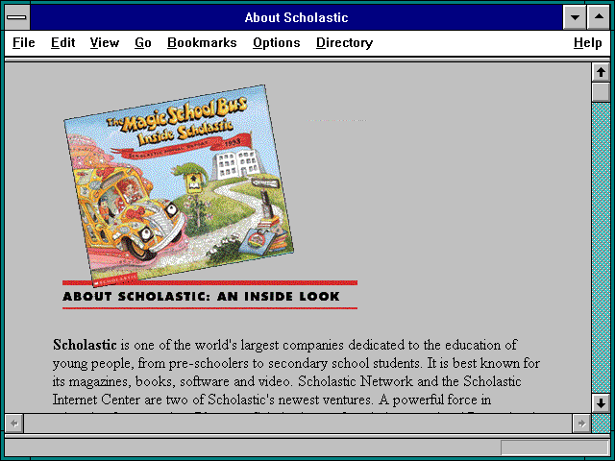Click the status bar progress box

pyautogui.click(x=554, y=448)
